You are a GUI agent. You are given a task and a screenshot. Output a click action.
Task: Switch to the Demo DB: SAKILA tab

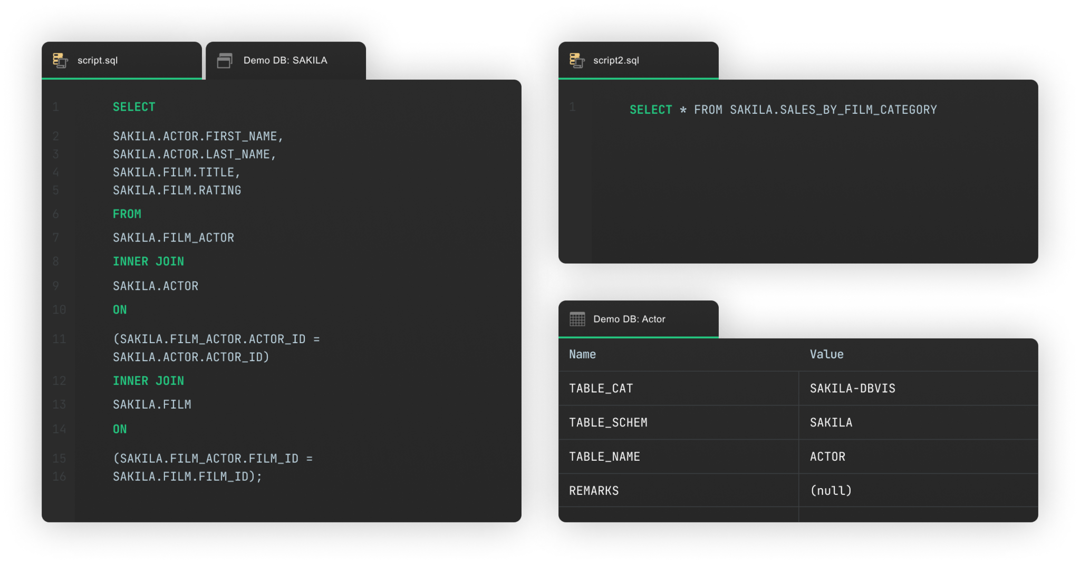(285, 60)
